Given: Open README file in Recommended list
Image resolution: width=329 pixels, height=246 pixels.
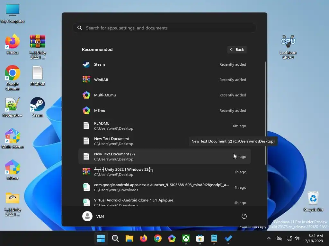Looking at the screenshot, I should pyautogui.click(x=164, y=126).
